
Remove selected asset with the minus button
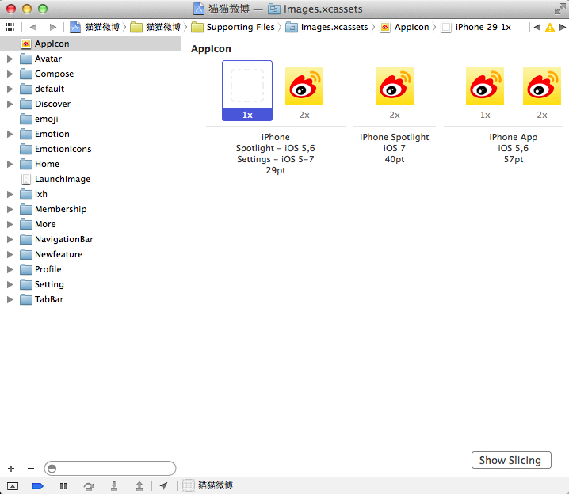[x=31, y=468]
